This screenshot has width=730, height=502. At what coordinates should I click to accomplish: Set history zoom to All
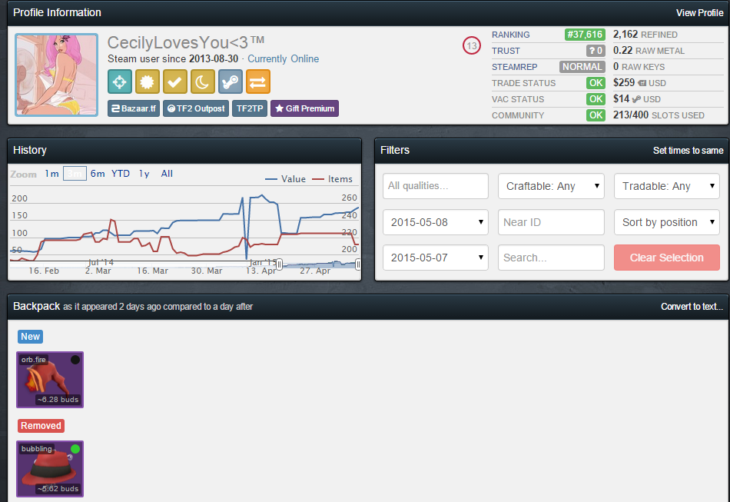[167, 174]
